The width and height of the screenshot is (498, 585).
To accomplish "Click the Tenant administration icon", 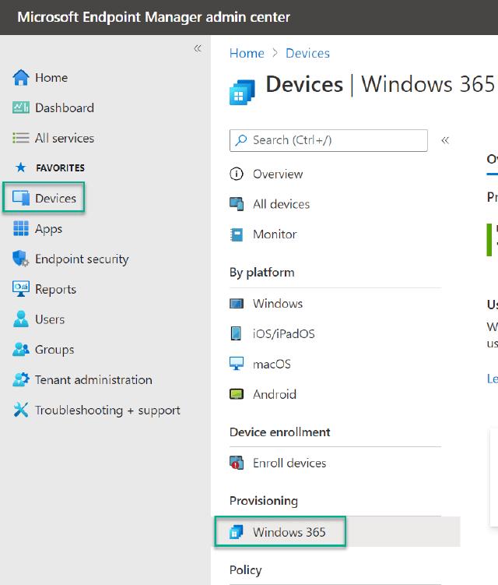I will [21, 380].
